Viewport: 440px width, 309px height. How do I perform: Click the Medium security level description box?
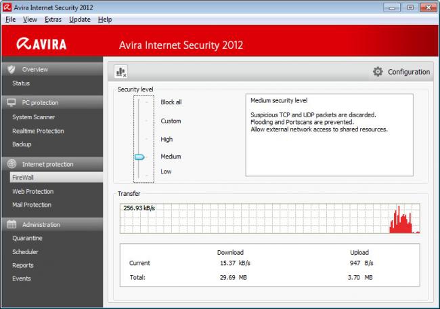329,135
